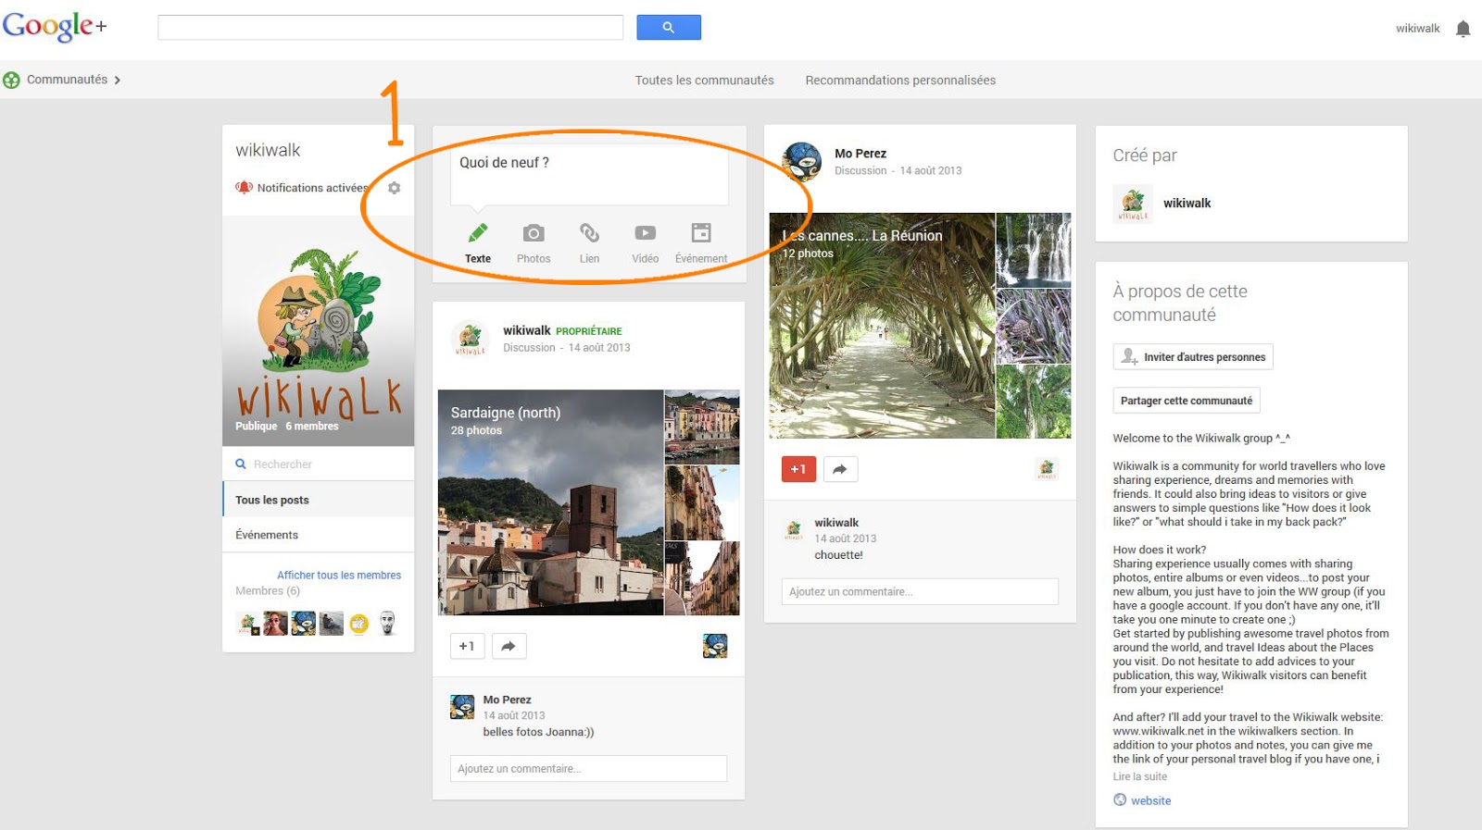Click Discussion category on wikiwalk post
The image size is (1482, 830).
coord(529,348)
